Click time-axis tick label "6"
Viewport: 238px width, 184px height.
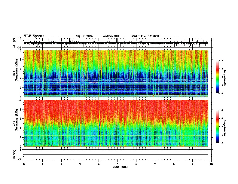click(136, 164)
